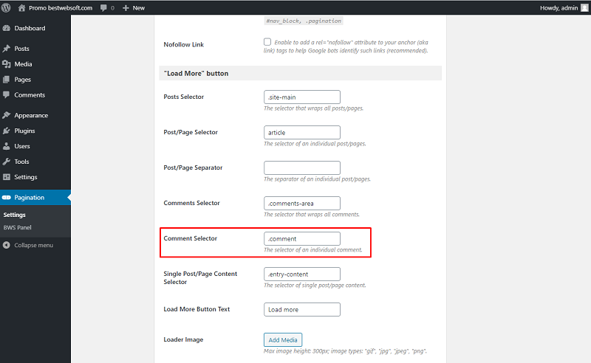
Task: Click the Add Media button
Action: pos(283,339)
